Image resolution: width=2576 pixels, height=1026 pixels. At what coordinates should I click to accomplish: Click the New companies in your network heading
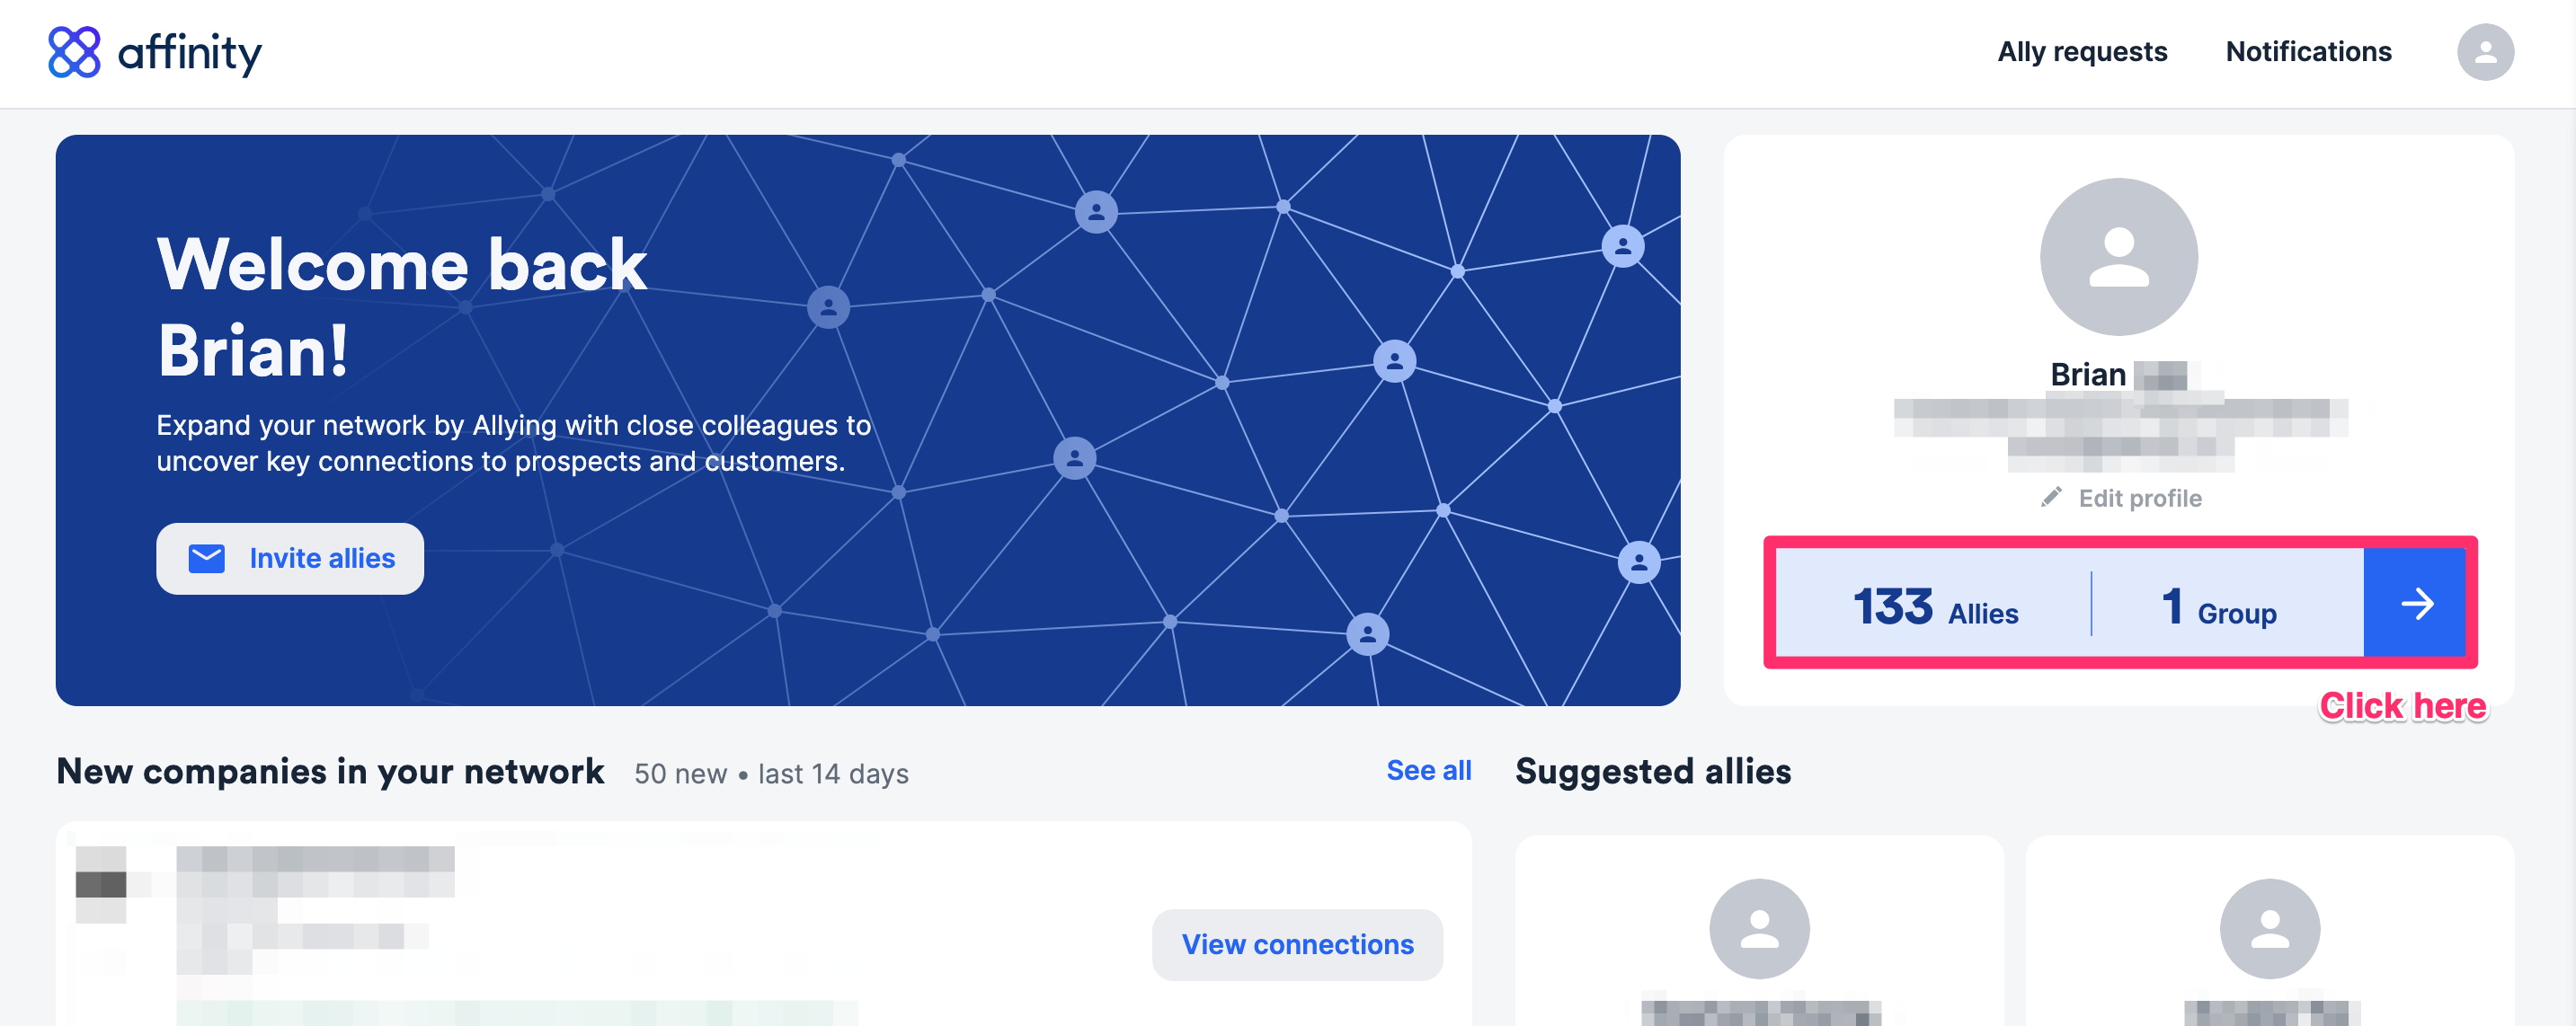point(330,771)
